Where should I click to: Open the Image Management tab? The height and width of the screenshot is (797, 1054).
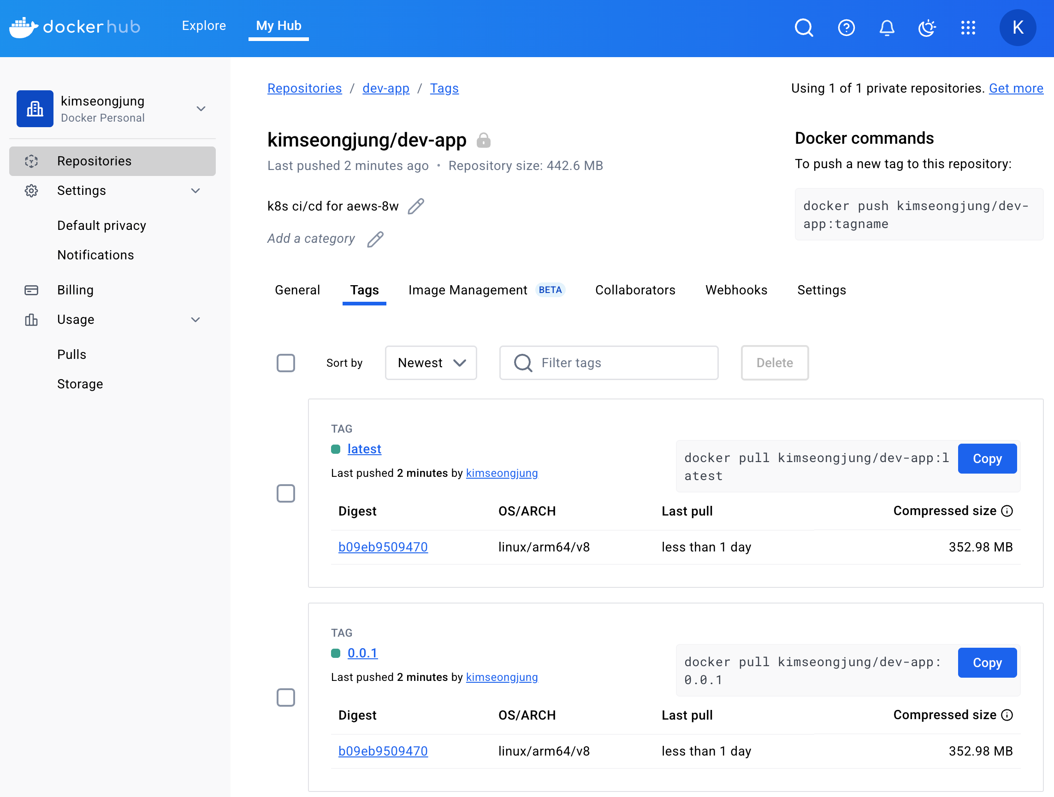pyautogui.click(x=468, y=290)
